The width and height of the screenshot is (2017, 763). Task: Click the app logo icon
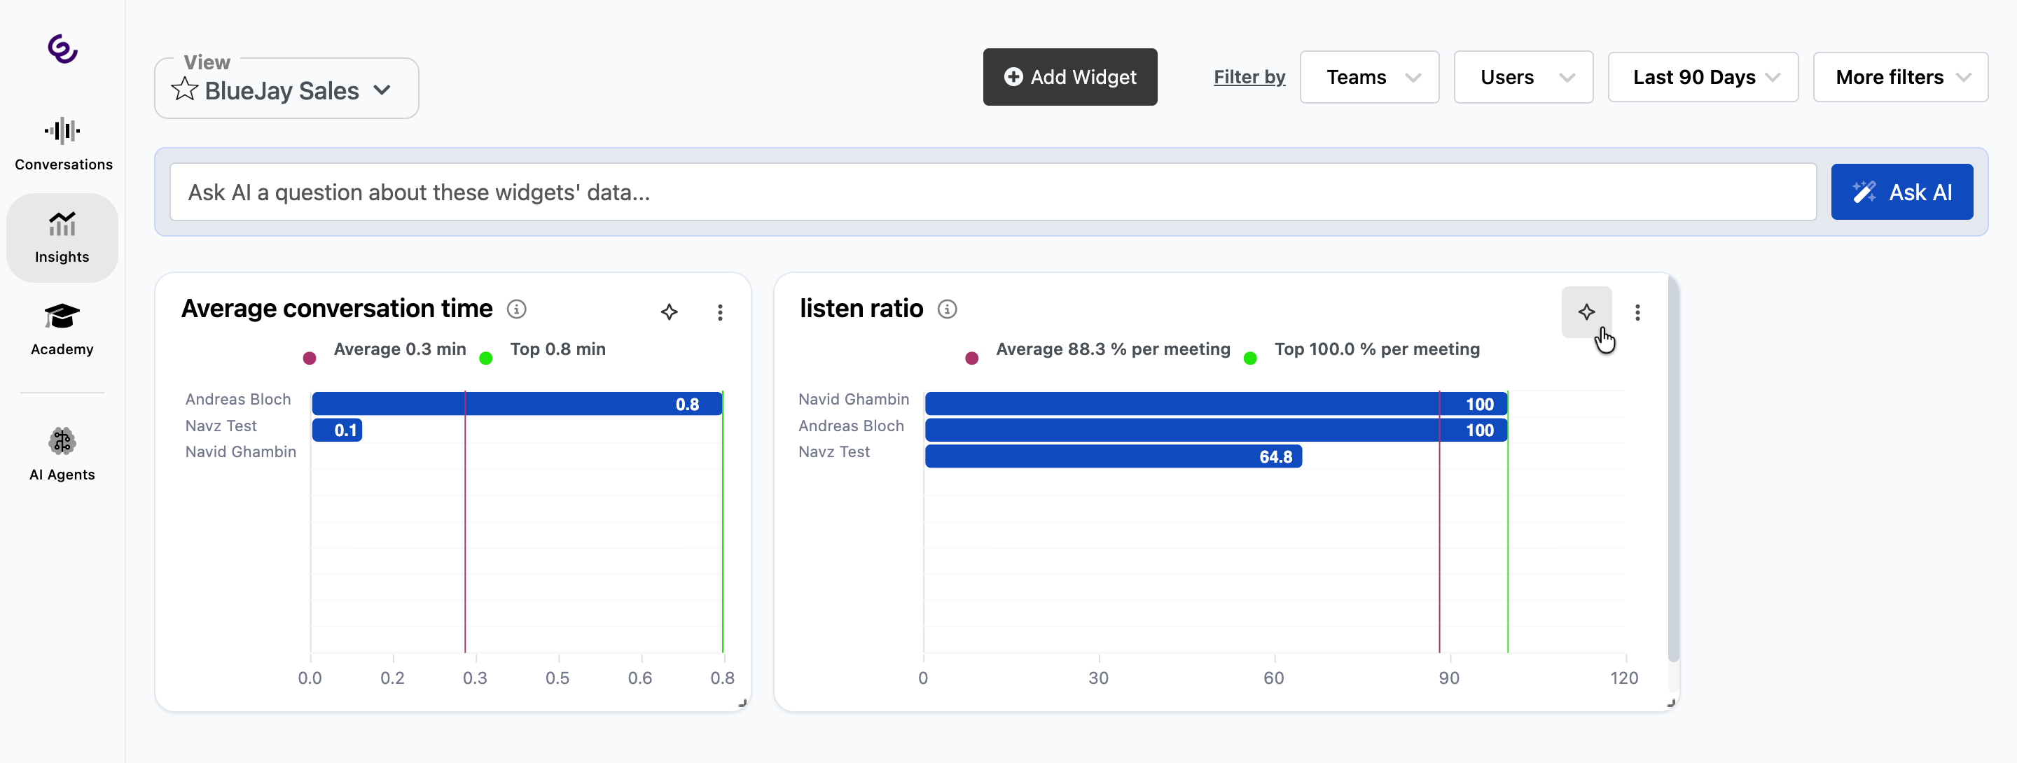(62, 49)
